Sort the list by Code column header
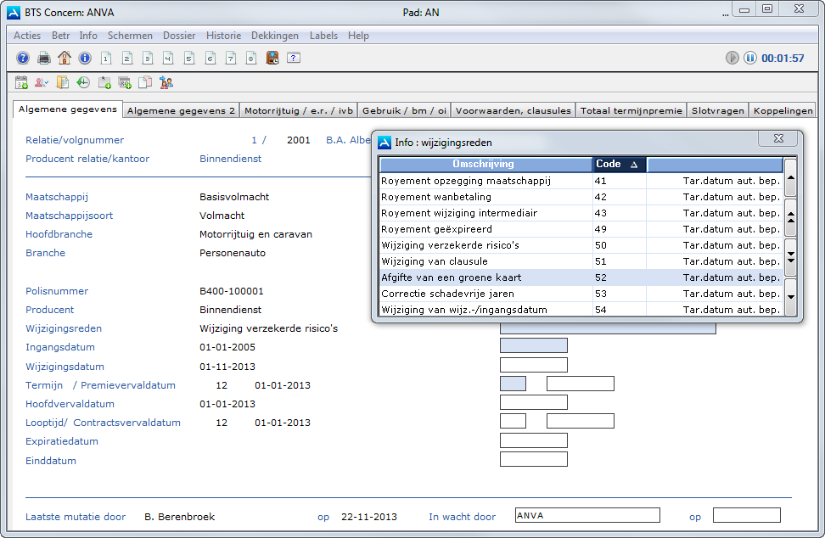 (619, 164)
